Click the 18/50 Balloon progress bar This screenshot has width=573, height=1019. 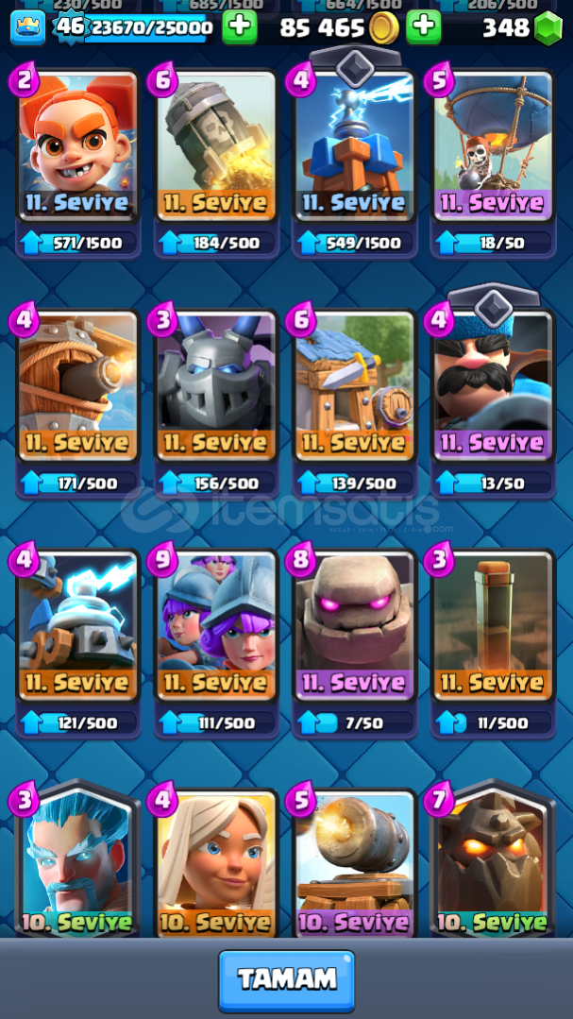(493, 243)
